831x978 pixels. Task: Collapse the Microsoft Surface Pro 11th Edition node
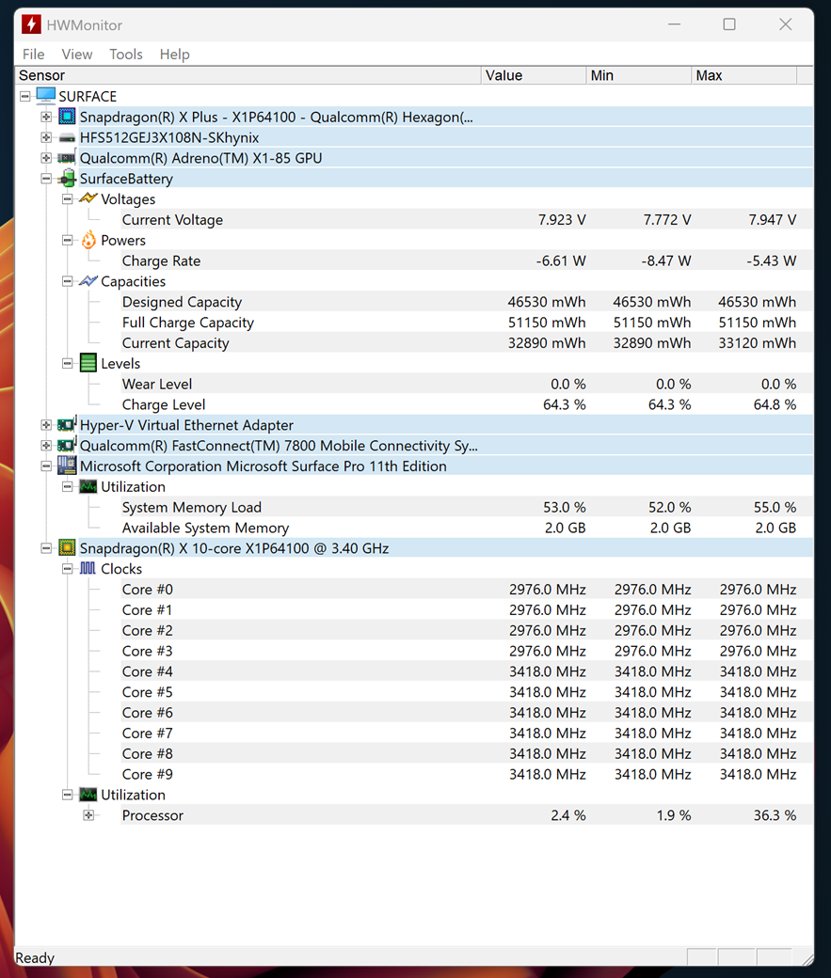[46, 465]
